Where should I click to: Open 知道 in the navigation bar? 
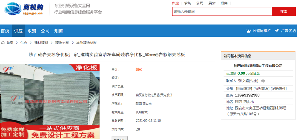(59, 31)
